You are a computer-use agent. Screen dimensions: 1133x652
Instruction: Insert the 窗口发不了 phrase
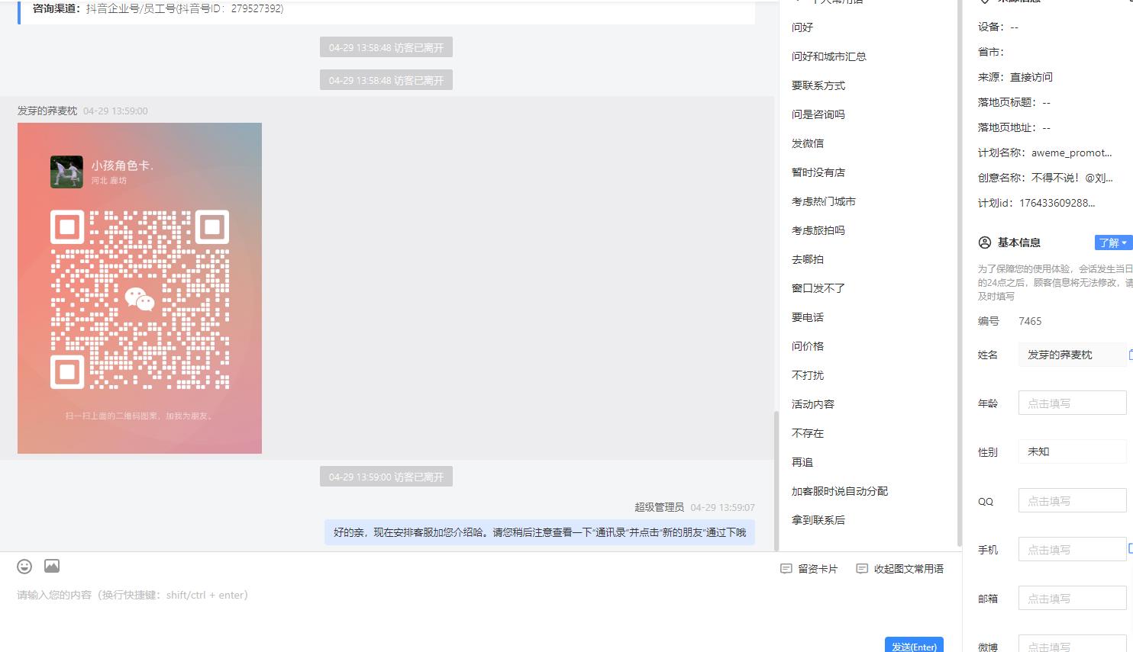click(x=818, y=288)
